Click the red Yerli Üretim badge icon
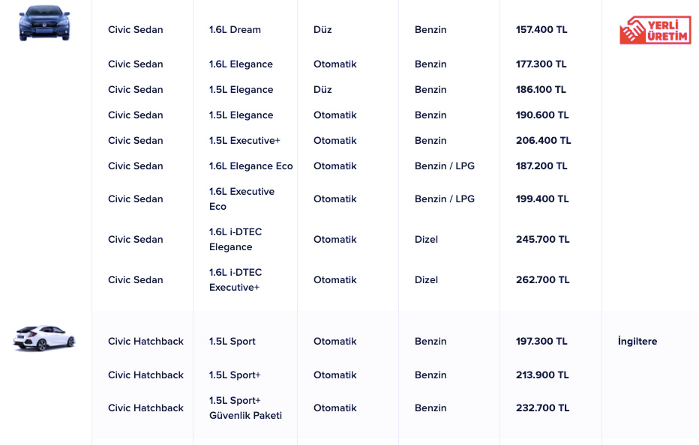This screenshot has width=699, height=445. pyautogui.click(x=654, y=29)
